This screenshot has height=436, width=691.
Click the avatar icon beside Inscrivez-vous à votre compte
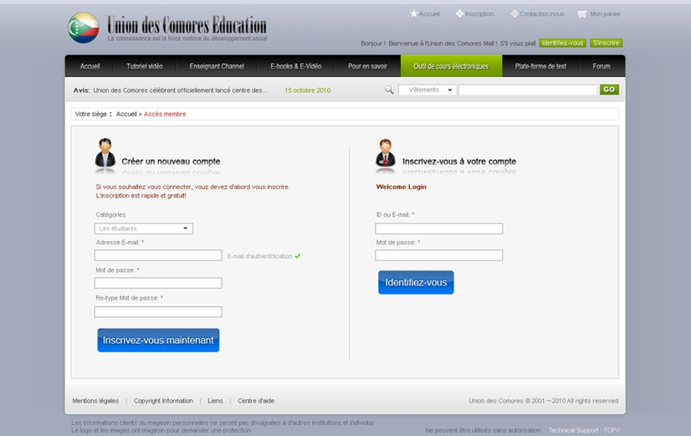[x=386, y=154]
